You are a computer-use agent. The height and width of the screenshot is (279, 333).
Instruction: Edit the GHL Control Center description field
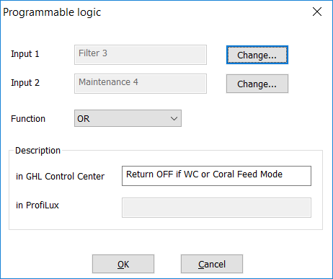point(216,176)
